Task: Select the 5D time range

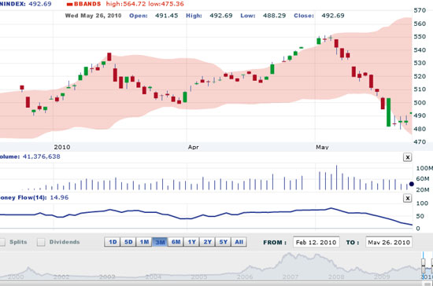Action: [128, 242]
